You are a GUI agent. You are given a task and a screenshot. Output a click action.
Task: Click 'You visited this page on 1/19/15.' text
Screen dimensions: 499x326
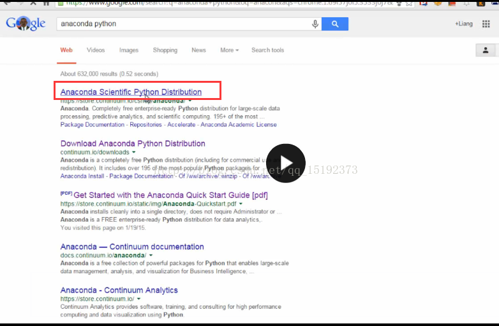[x=103, y=227]
